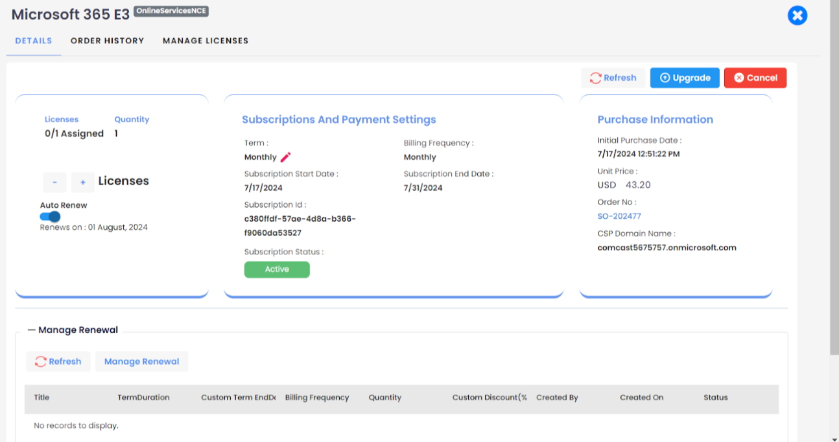Click the Purchase Information heading

[x=656, y=120]
